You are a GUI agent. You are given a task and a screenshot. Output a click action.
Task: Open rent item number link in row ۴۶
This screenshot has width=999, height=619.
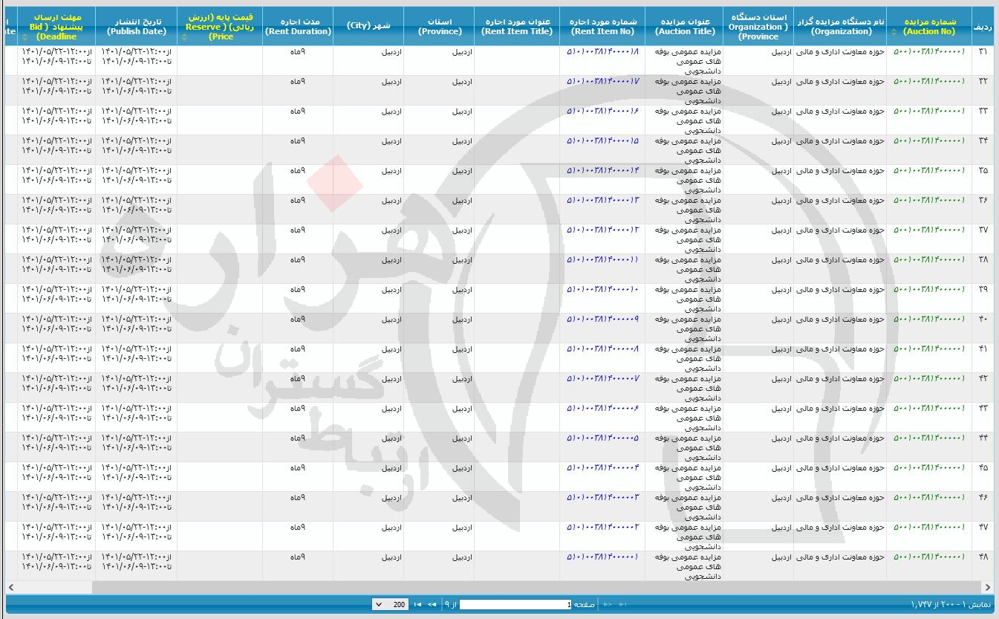point(602,497)
